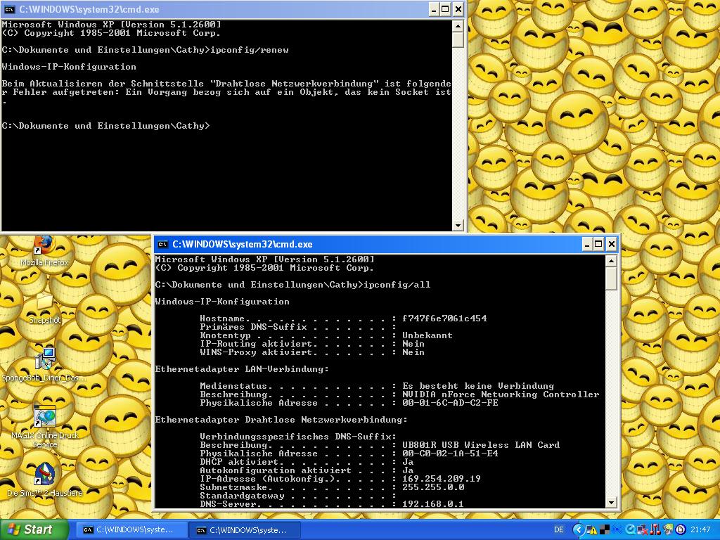Click scroll-down arrow in ipconfig/all window
The width and height of the screenshot is (720, 540).
(611, 502)
